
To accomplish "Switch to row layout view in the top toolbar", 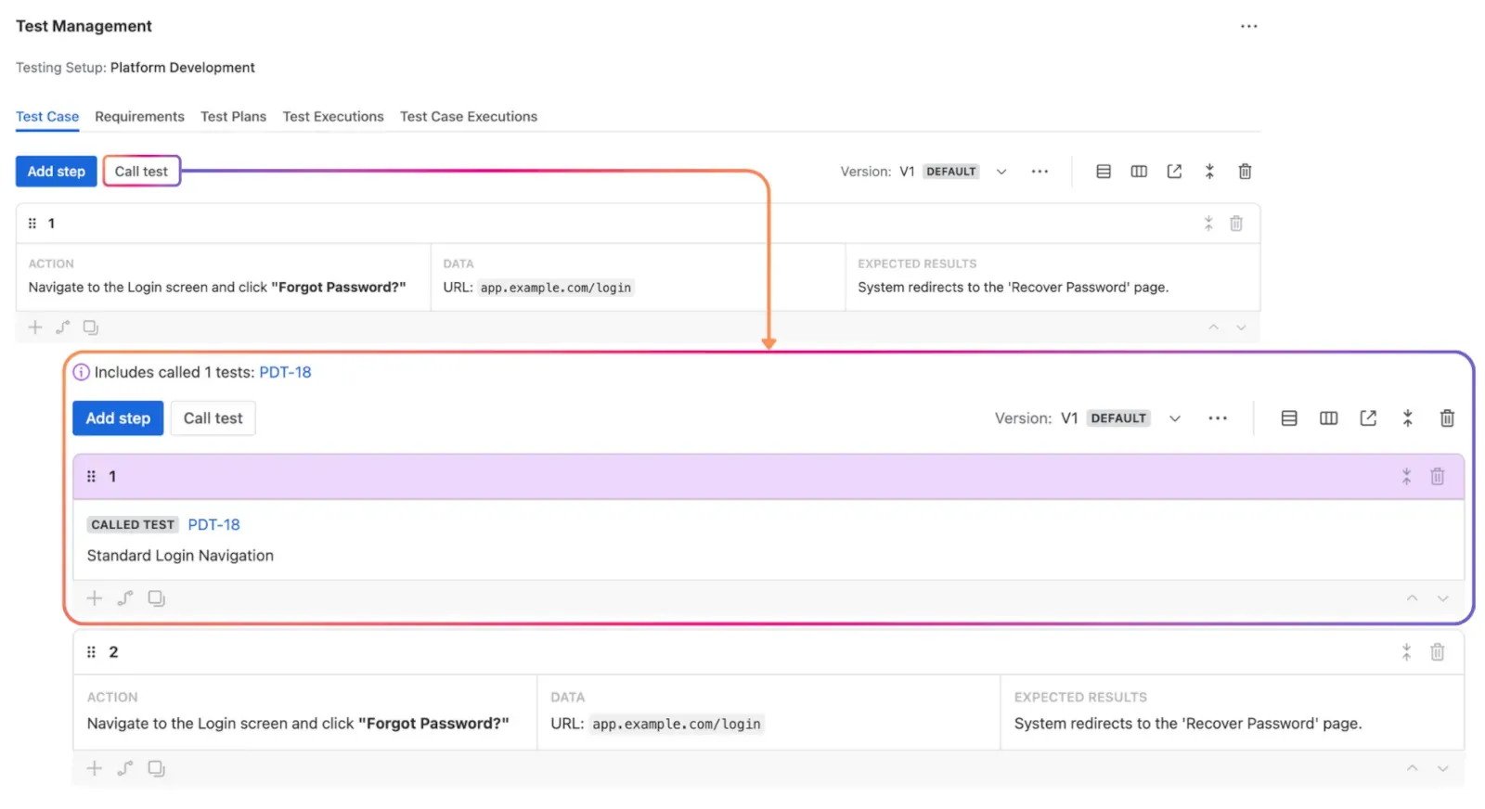I will (1104, 172).
